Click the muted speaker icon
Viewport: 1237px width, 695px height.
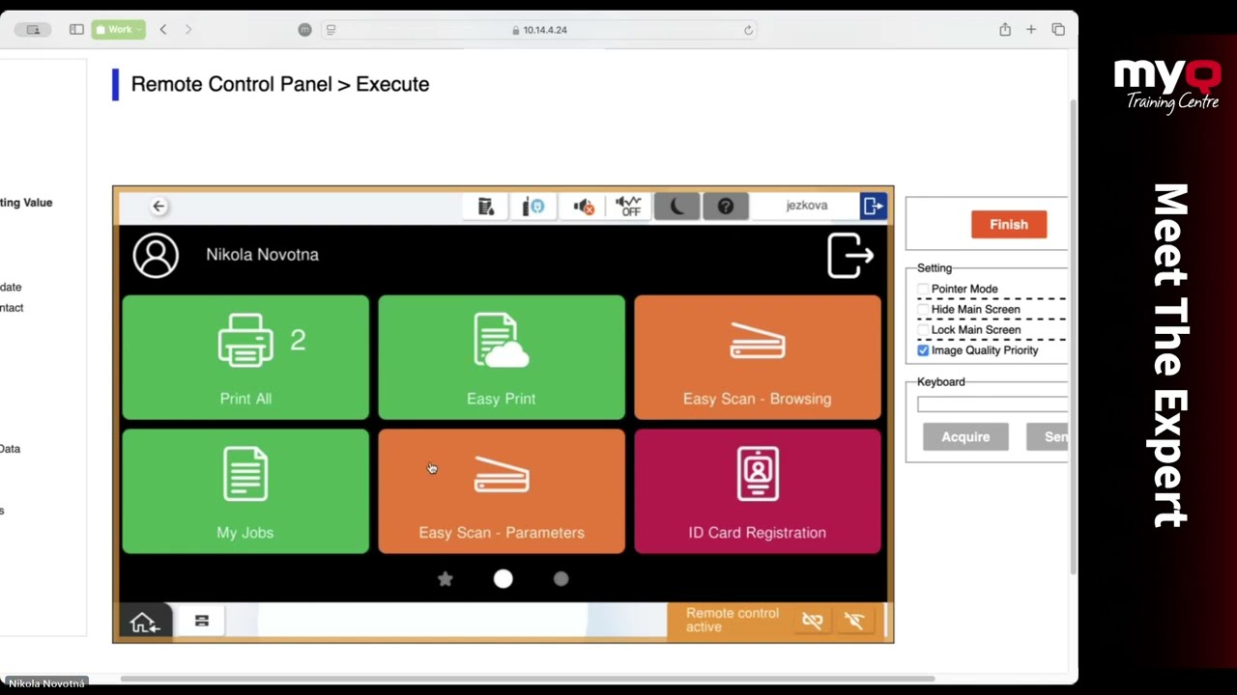(583, 207)
